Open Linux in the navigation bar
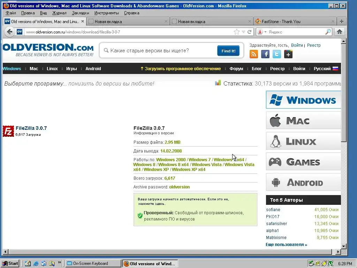The height and width of the screenshot is (268, 357). tap(52, 69)
